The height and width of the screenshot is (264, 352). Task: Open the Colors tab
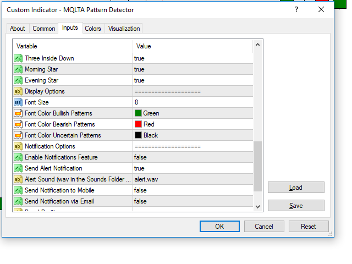[93, 29]
